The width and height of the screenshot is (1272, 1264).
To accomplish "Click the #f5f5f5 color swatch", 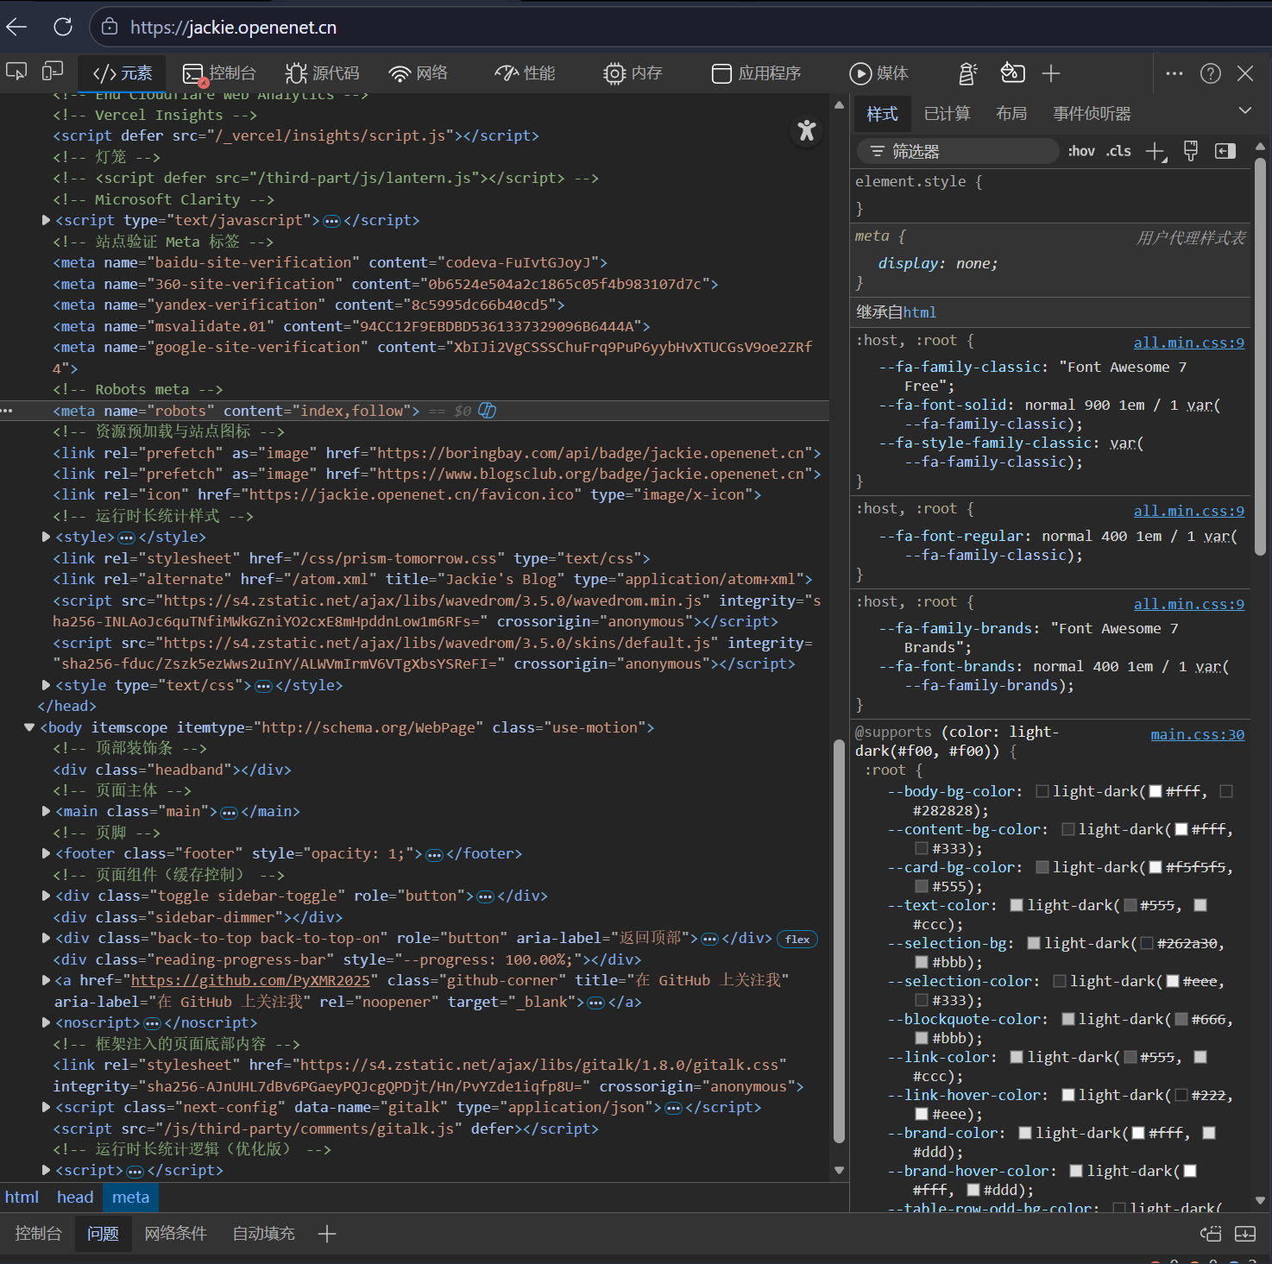I will (x=1156, y=867).
